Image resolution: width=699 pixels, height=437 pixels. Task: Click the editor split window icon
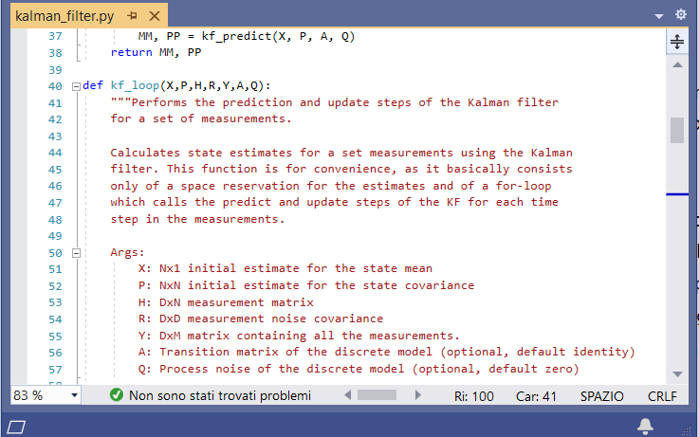coord(677,41)
